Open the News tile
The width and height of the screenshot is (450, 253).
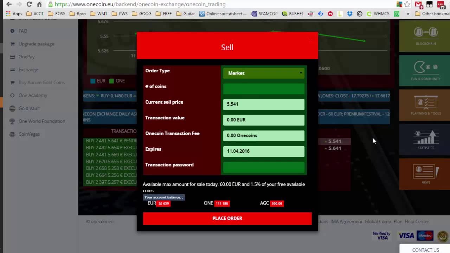click(424, 174)
